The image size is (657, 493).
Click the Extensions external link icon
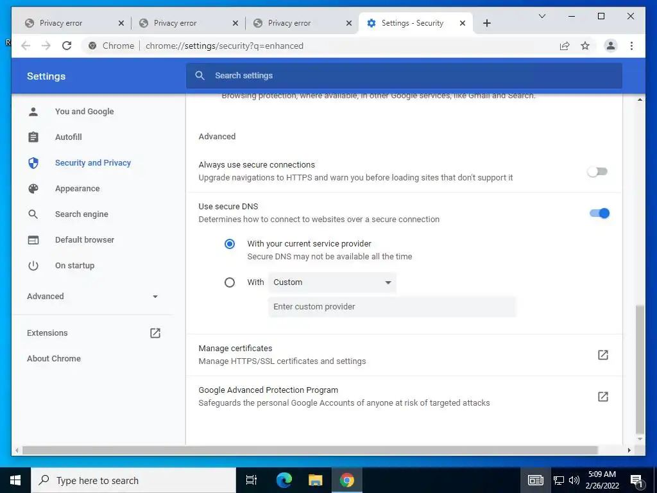(x=155, y=333)
